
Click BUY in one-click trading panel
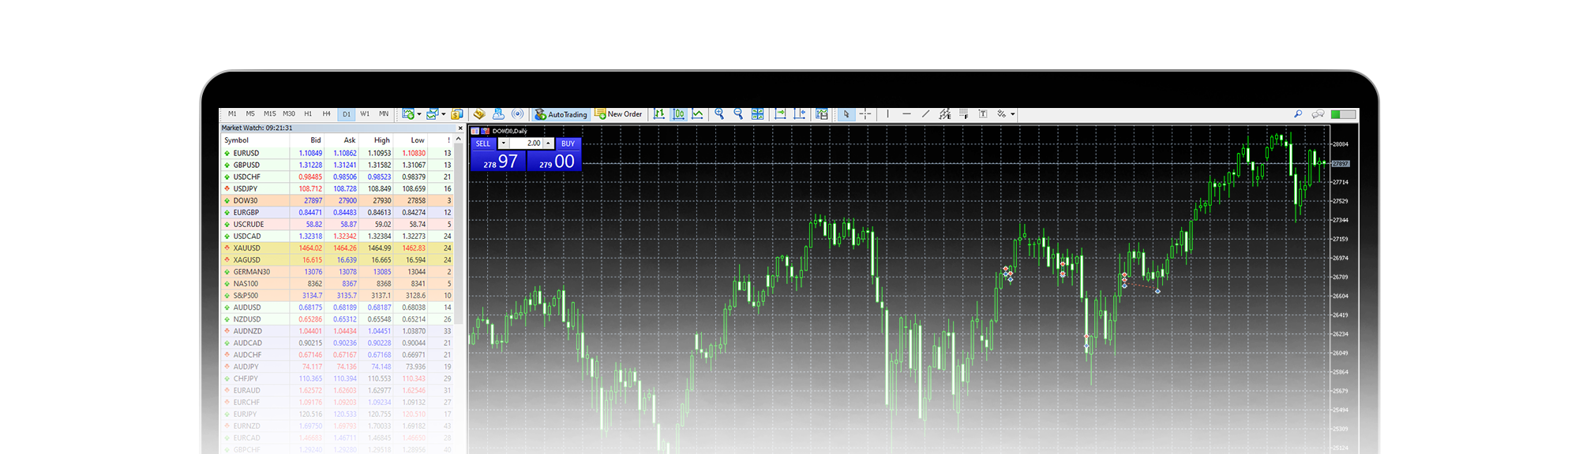click(x=568, y=143)
